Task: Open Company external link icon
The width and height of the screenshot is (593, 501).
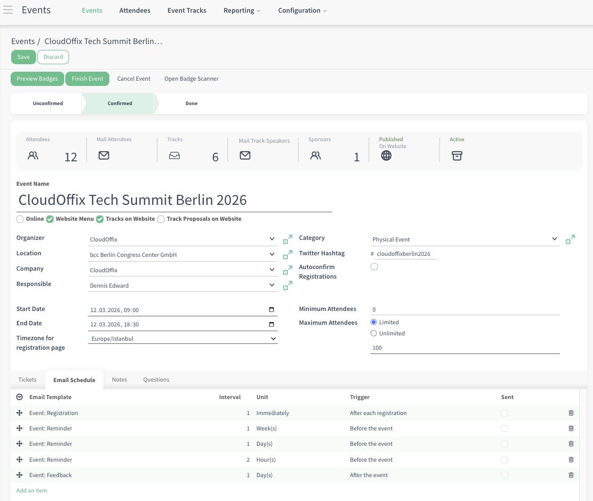Action: pos(287,270)
